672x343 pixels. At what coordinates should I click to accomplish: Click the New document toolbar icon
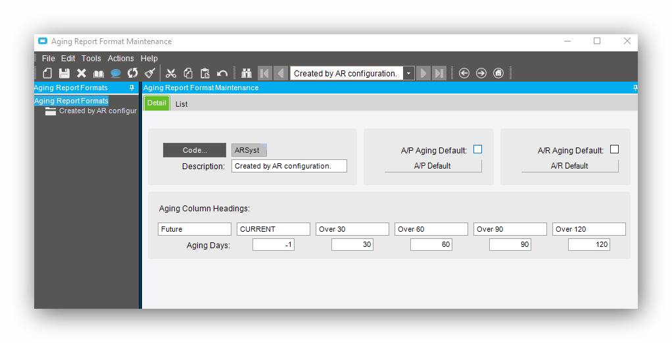(47, 74)
